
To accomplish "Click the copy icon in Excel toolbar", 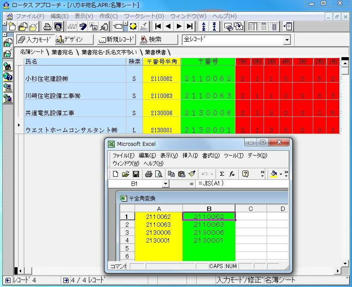I will click(171, 174).
